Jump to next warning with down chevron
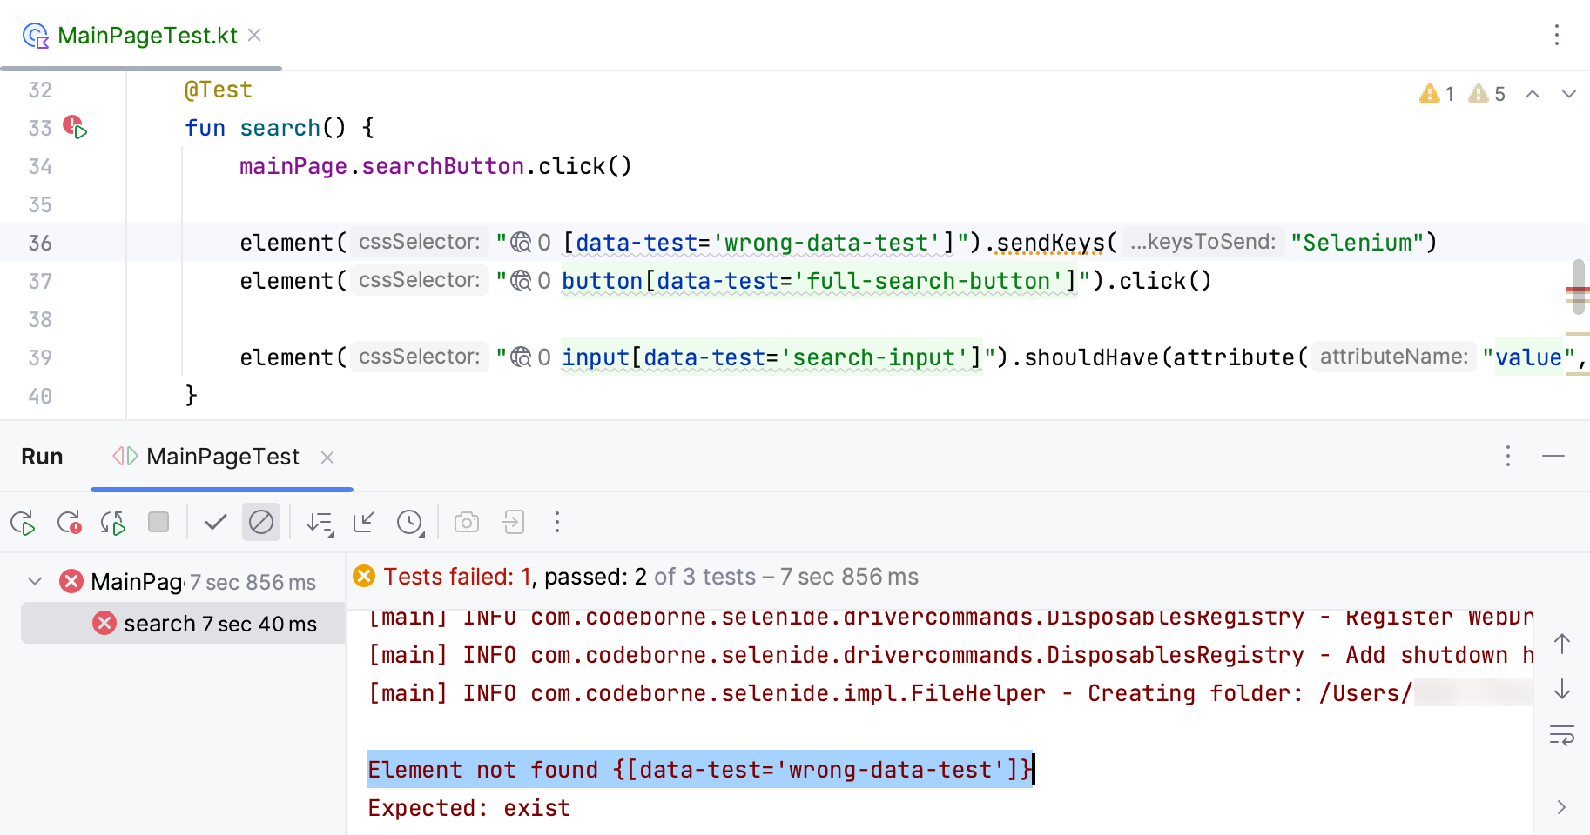Viewport: 1590px width, 835px height. (x=1568, y=93)
